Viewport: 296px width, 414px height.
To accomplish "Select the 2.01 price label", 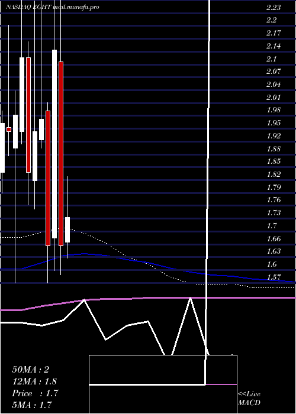I will point(274,98).
